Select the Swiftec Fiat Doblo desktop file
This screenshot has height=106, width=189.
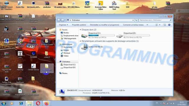coord(6,81)
